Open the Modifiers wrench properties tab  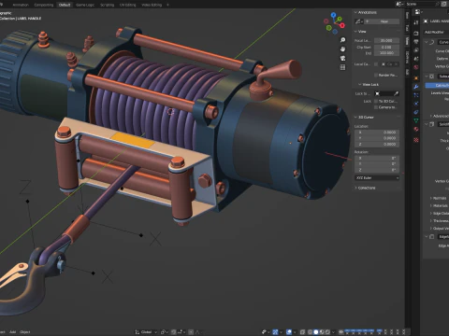coord(416,87)
